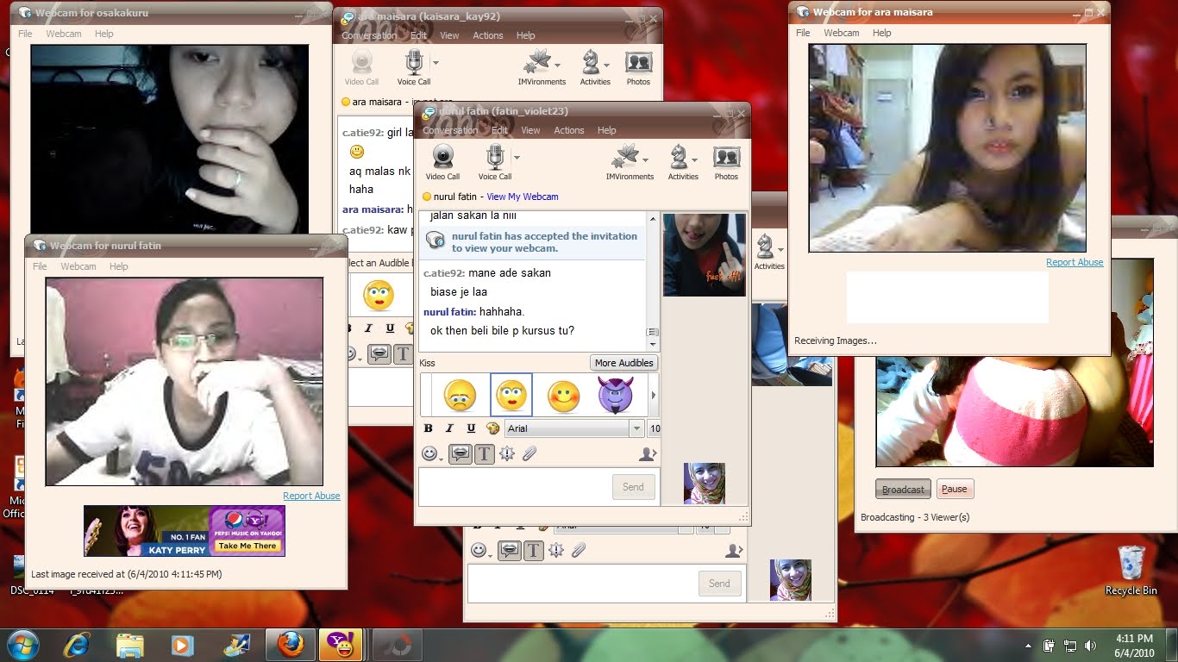Open Firefox from the taskbar

[291, 645]
